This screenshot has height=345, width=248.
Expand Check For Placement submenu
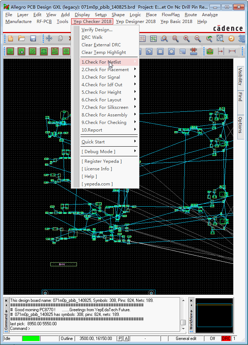coord(109,69)
